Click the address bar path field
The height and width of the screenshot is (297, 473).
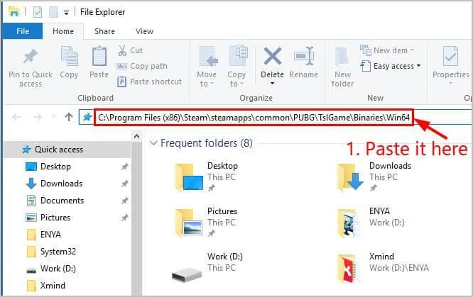pyautogui.click(x=253, y=117)
